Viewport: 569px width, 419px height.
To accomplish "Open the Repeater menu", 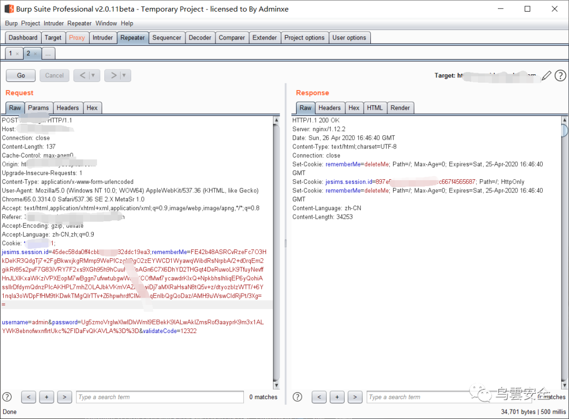I will click(80, 23).
